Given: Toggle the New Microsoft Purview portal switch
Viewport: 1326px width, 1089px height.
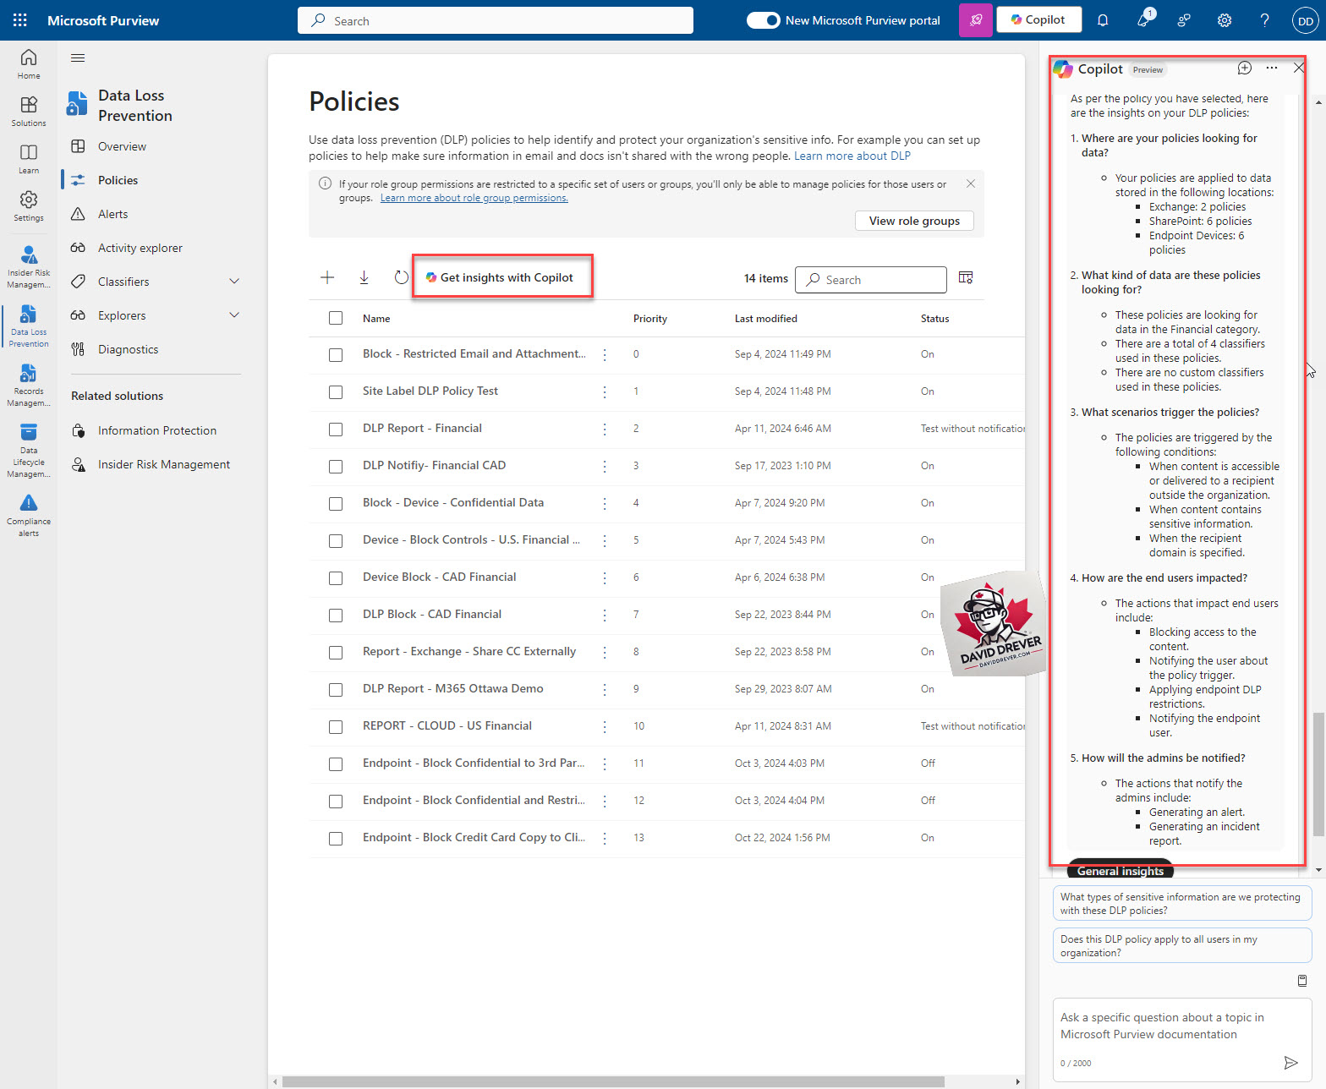Looking at the screenshot, I should (763, 20).
